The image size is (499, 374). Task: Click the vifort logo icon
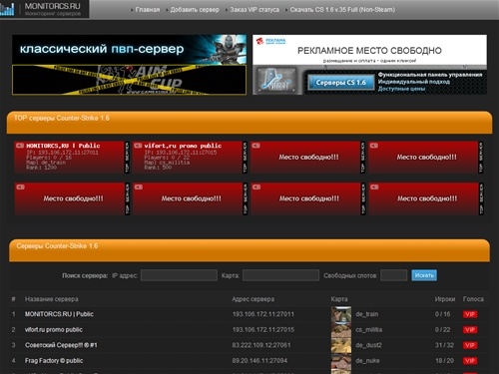point(276,81)
